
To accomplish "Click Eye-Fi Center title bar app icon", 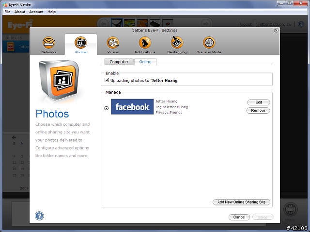I will (x=5, y=4).
